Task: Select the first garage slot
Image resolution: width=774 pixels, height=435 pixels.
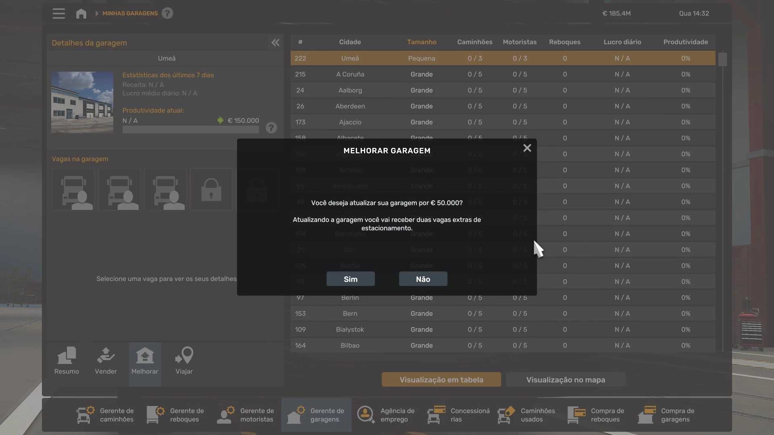Action: (74, 189)
